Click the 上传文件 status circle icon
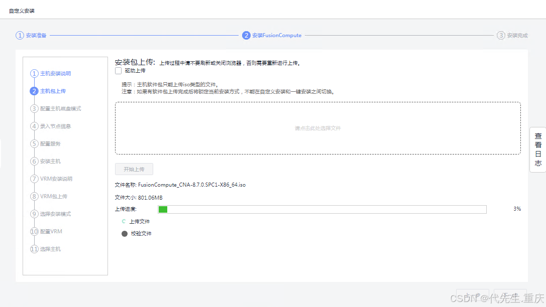Viewport: 546px width, 307px height. [x=125, y=221]
